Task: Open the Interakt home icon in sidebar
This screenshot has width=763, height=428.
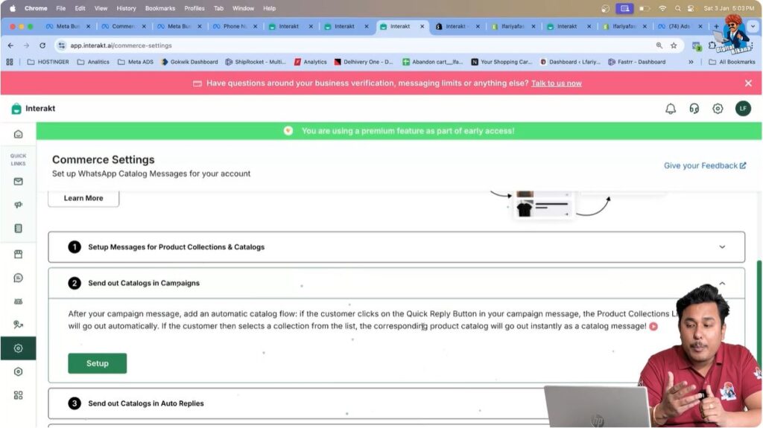Action: [x=18, y=134]
